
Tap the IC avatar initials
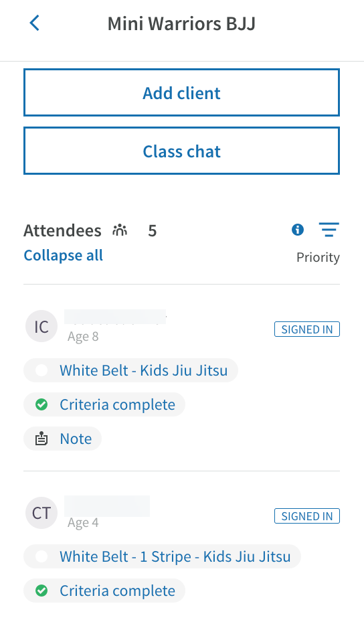click(41, 327)
